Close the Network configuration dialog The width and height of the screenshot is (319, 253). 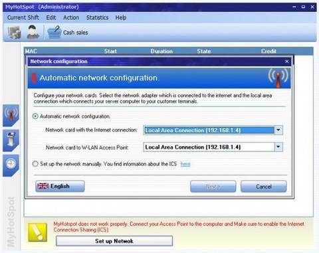pos(286,61)
